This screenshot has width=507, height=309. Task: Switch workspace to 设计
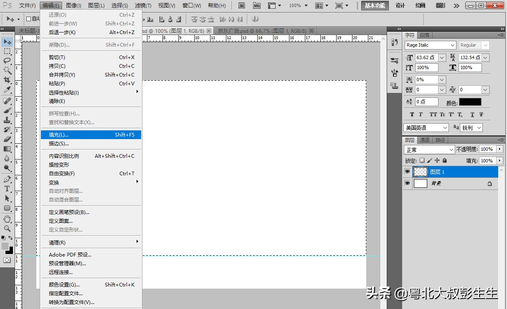click(400, 6)
